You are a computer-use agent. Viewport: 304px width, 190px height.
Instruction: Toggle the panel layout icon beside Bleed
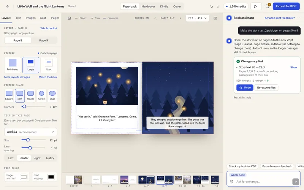pos(69,18)
